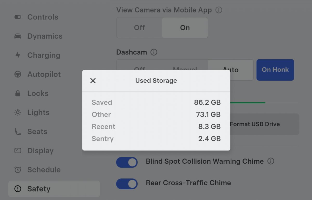The height and width of the screenshot is (200, 312).
Task: Set View Camera via Mobile App to On
Action: [x=185, y=28]
